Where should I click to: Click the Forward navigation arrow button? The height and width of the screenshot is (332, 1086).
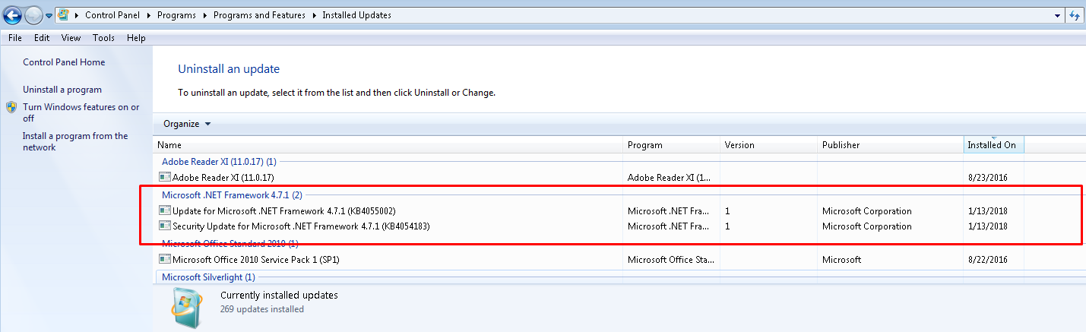pyautogui.click(x=33, y=14)
